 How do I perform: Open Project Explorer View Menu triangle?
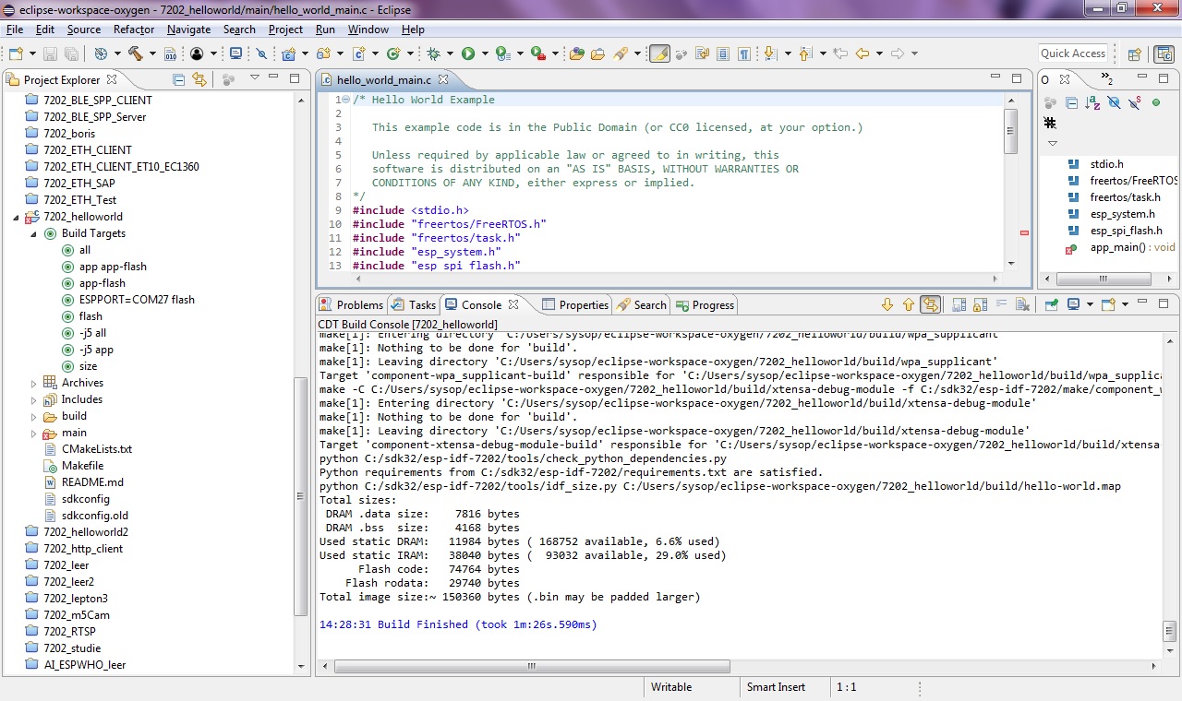255,78
